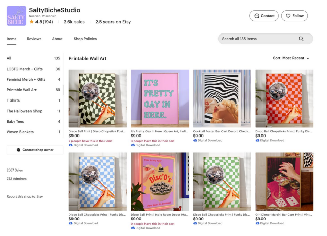Click the star rating icon

[31, 22]
